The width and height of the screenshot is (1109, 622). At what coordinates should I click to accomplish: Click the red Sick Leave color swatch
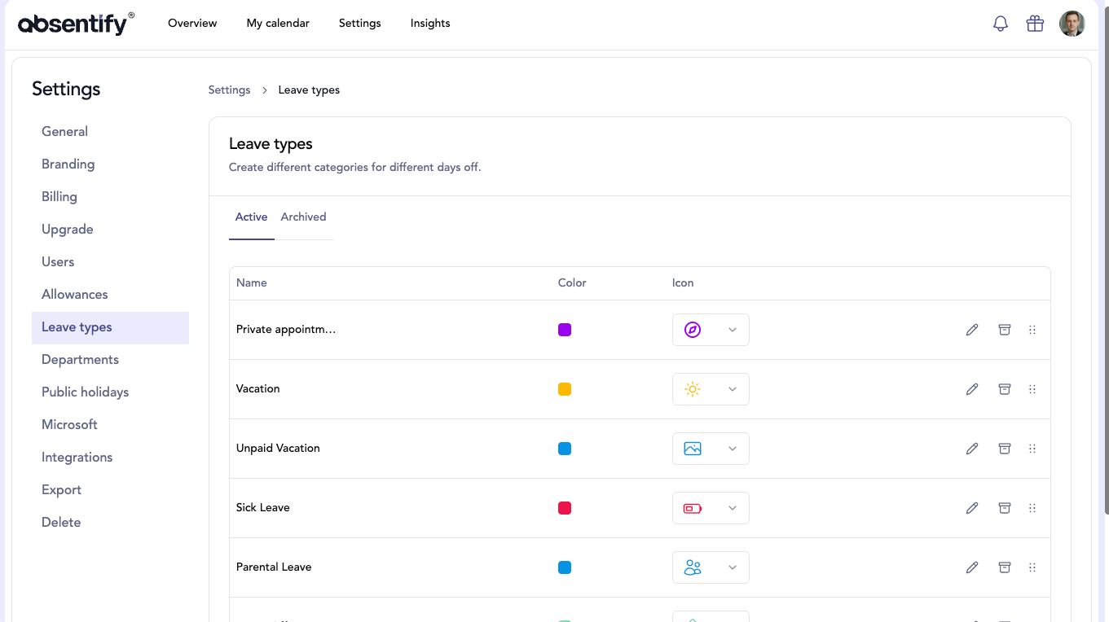[565, 508]
